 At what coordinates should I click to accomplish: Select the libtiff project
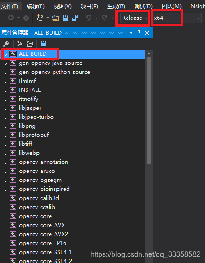(25, 144)
